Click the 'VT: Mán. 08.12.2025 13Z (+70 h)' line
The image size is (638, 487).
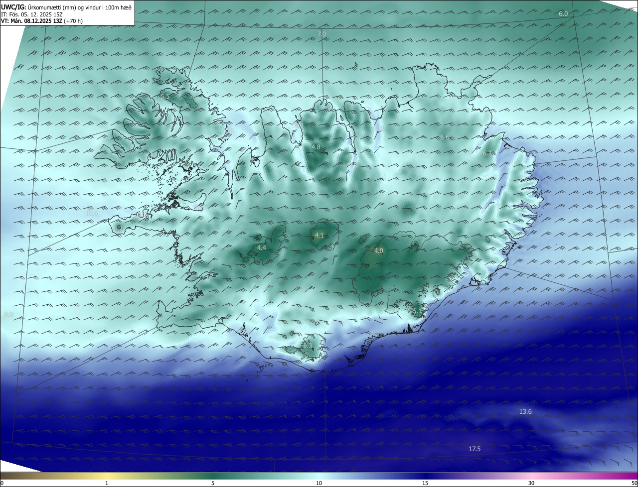pos(42,21)
